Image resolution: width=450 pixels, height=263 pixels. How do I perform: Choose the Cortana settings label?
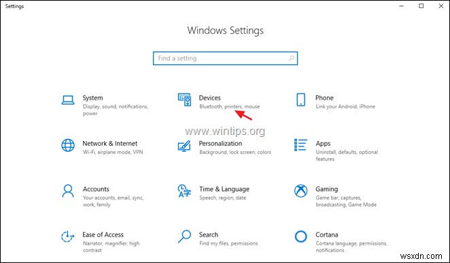pyautogui.click(x=326, y=235)
